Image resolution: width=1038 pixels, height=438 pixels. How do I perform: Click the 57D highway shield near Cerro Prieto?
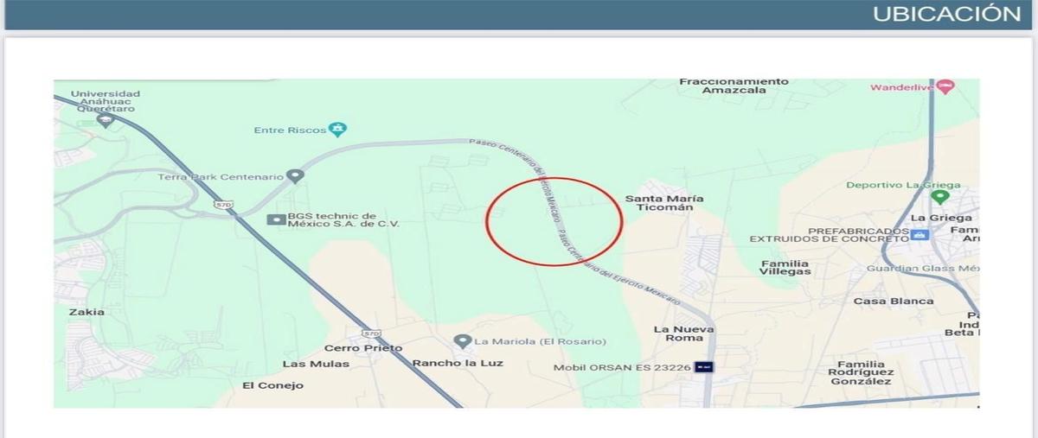[371, 334]
